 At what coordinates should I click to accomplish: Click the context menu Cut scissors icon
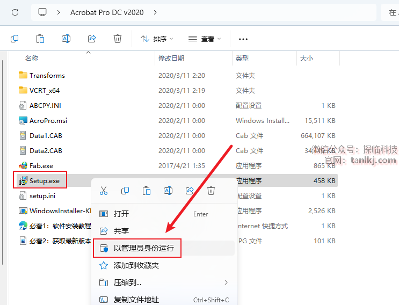104,191
